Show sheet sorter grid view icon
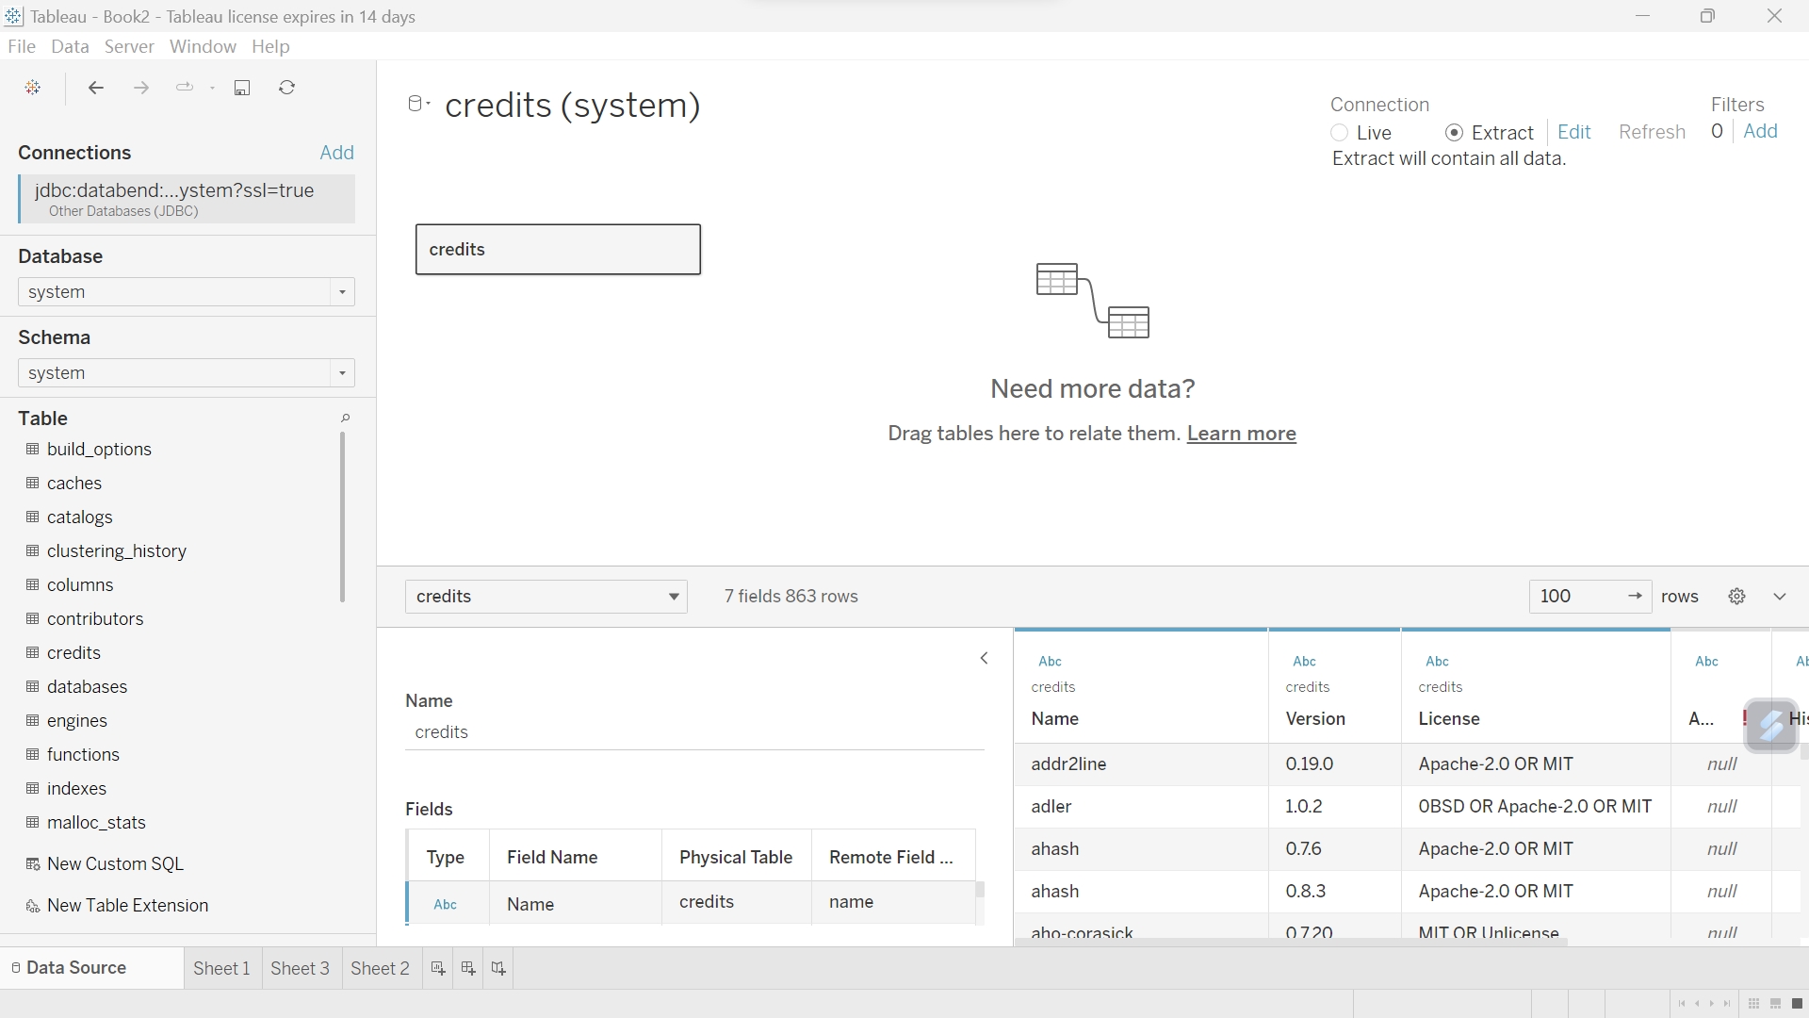The height and width of the screenshot is (1018, 1809). [1753, 1004]
